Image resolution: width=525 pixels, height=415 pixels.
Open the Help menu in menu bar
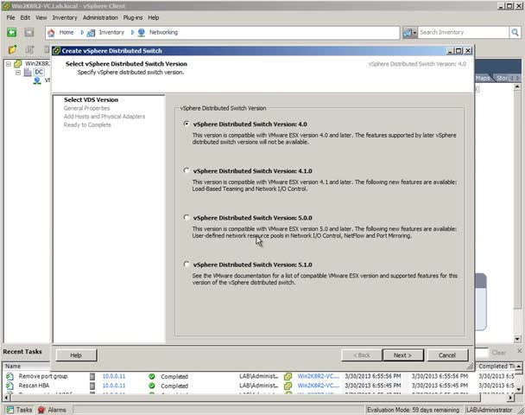coord(154,17)
